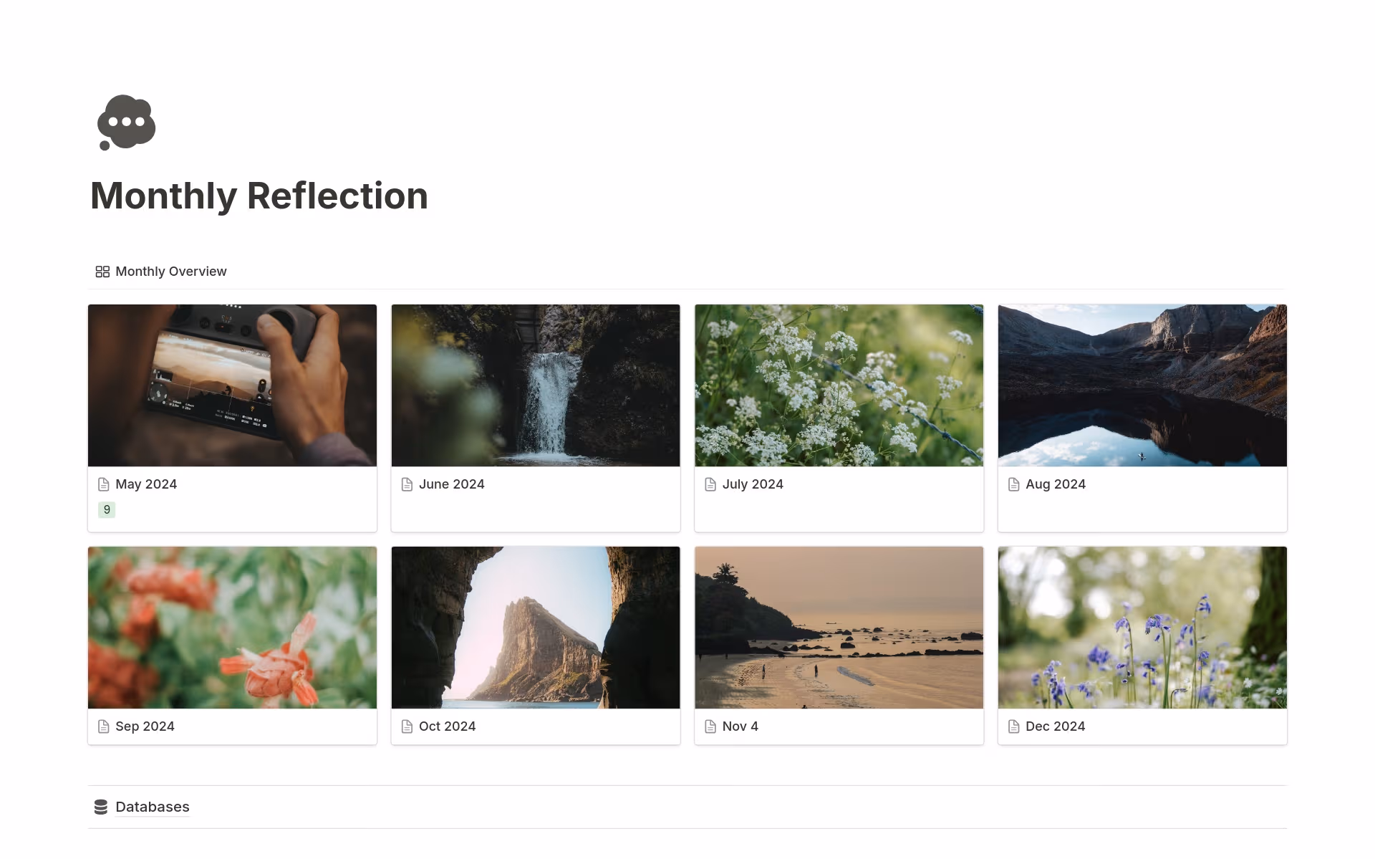Click the green 9 tag on May 2024
The image size is (1375, 859).
click(x=107, y=509)
